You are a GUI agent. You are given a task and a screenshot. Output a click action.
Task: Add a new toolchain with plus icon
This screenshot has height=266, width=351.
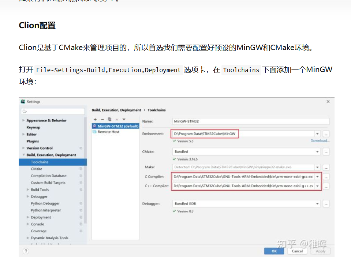coord(95,120)
